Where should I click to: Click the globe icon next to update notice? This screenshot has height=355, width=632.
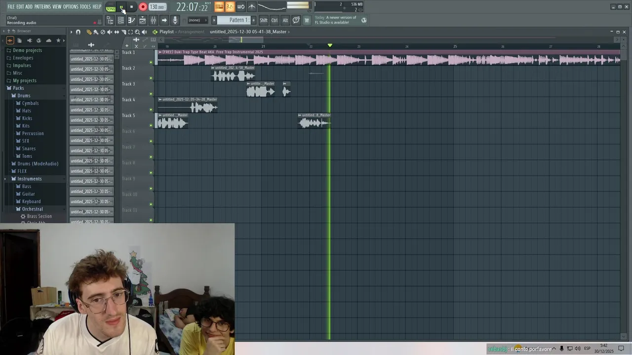(x=364, y=20)
